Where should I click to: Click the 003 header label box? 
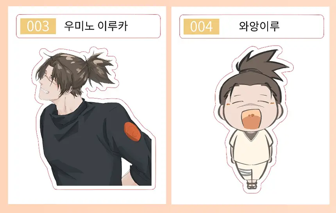tap(88, 26)
